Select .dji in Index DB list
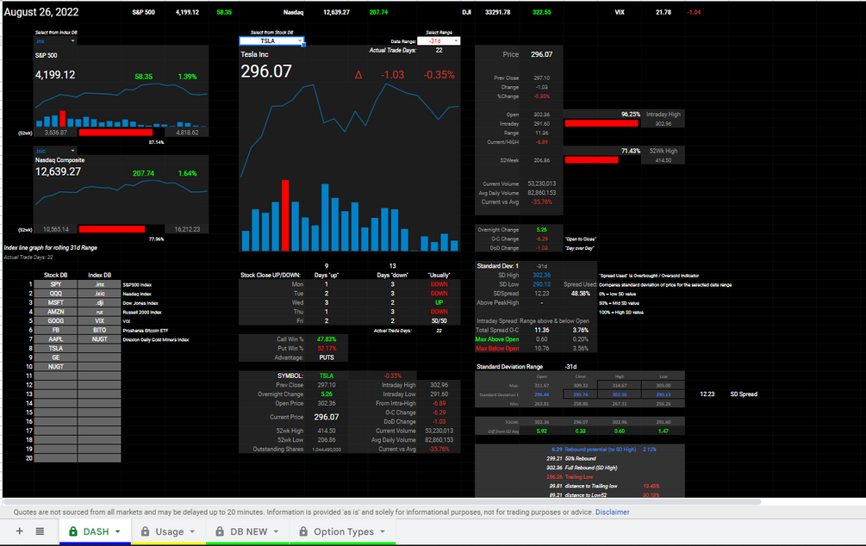The image size is (866, 546). click(99, 302)
